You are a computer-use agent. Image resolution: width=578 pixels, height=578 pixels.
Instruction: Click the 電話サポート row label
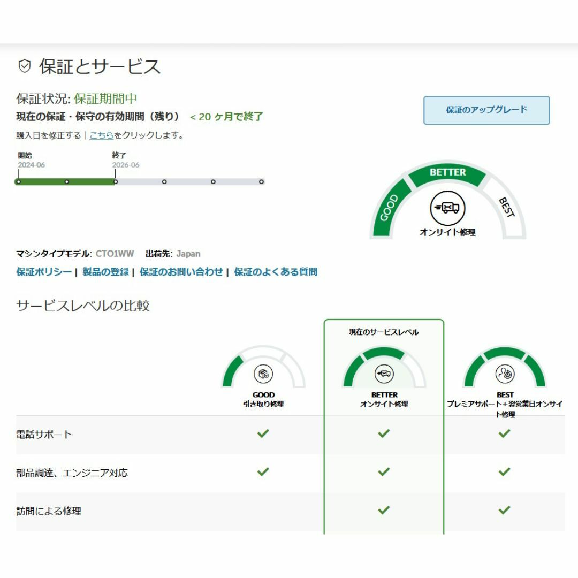coord(44,435)
